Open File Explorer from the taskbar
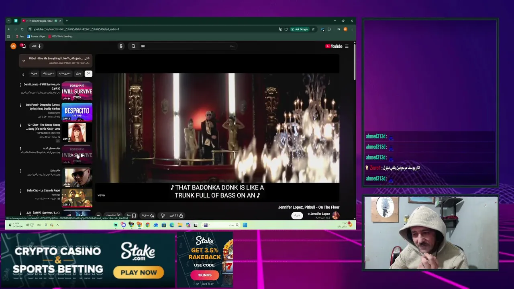 pyautogui.click(x=180, y=225)
